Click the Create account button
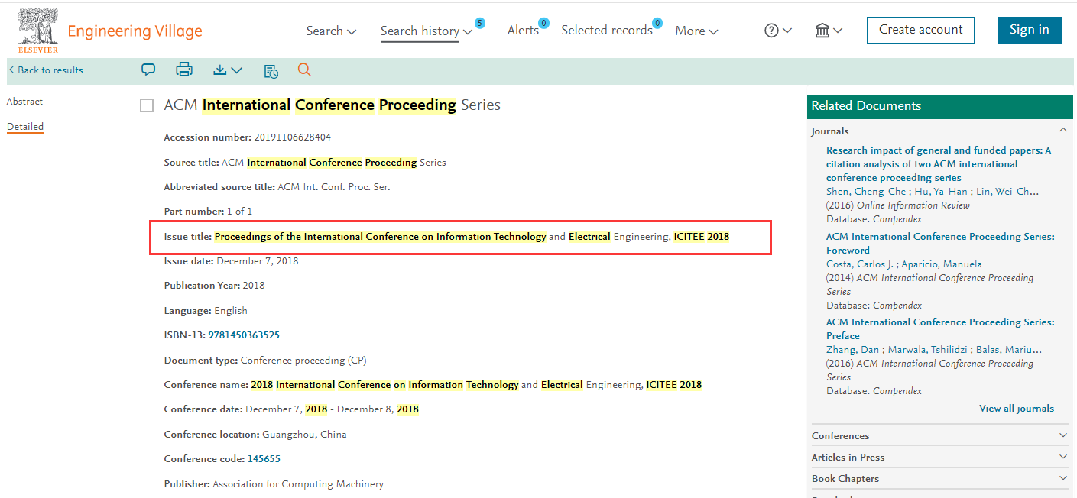 click(x=920, y=30)
